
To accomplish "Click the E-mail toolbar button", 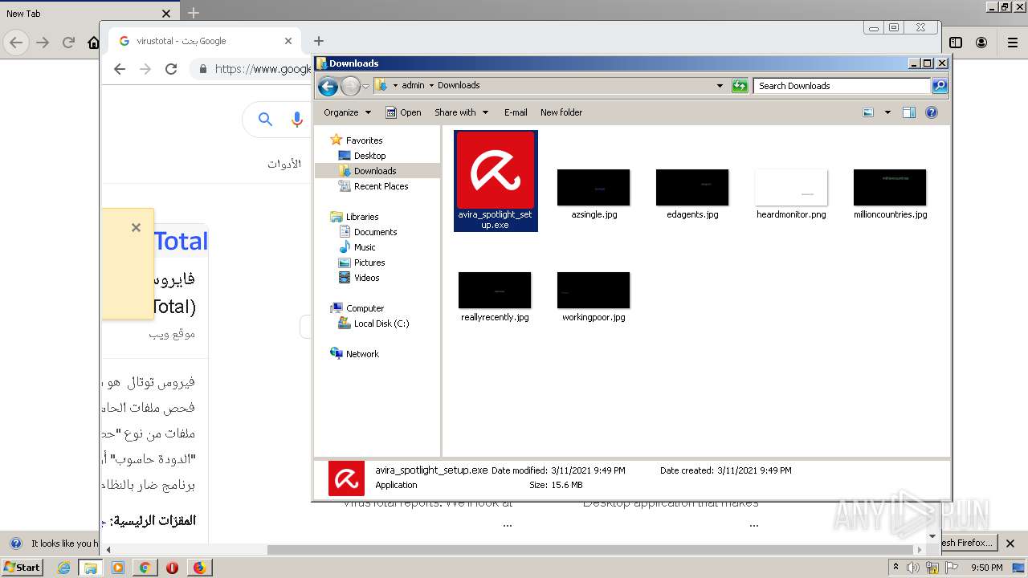I will click(516, 112).
